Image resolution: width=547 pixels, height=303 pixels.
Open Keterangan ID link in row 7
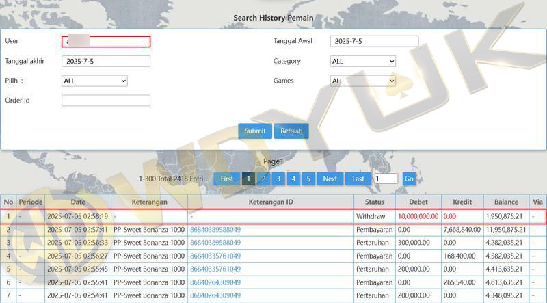(x=215, y=295)
